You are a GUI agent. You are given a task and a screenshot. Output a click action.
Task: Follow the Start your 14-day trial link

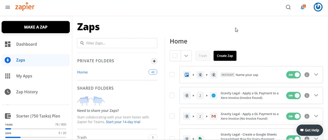pos(123,122)
